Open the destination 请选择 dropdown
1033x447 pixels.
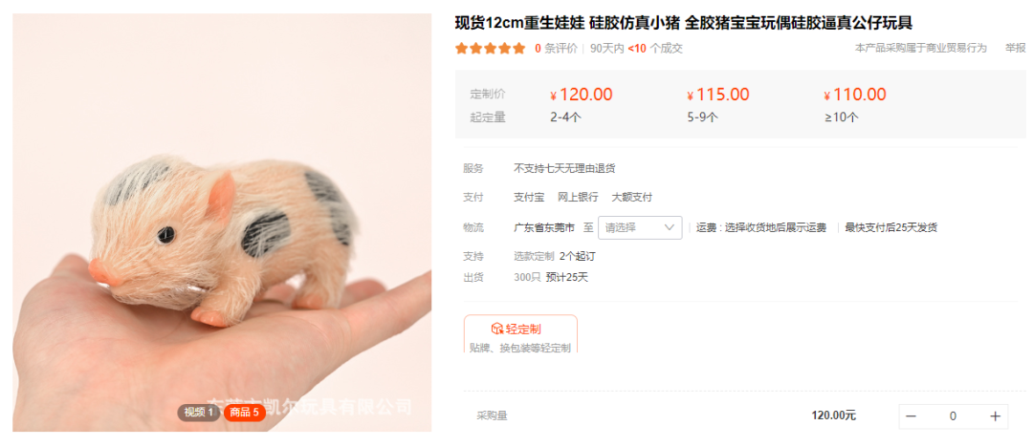(x=640, y=227)
